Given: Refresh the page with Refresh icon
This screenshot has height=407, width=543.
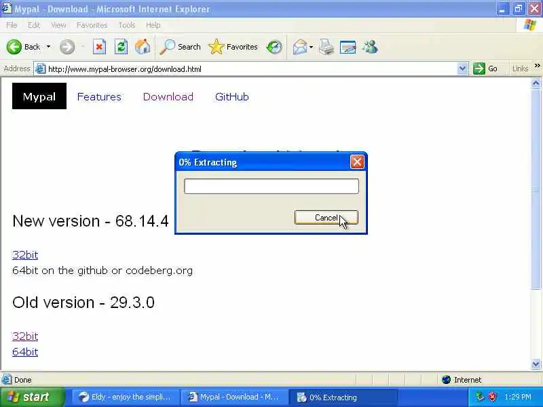Looking at the screenshot, I should 121,47.
